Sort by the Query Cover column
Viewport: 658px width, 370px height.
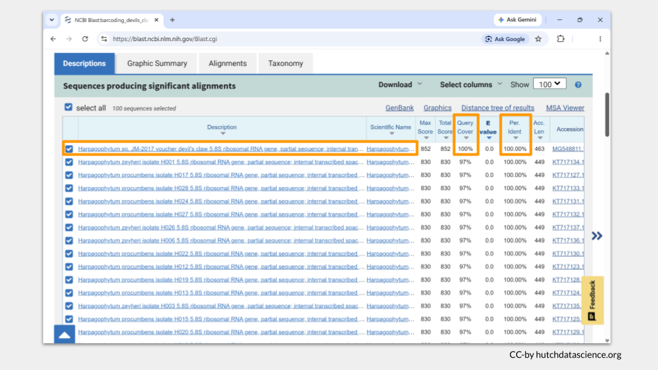point(465,129)
